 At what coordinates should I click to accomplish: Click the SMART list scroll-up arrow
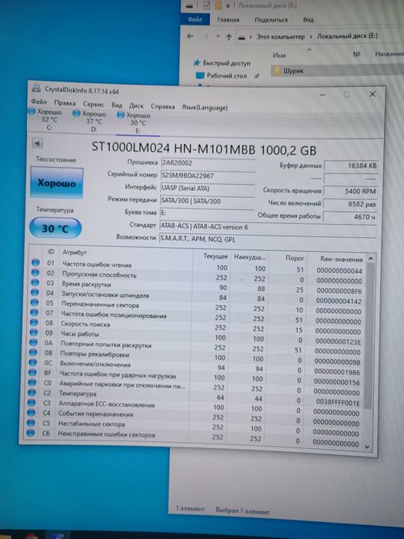370,259
